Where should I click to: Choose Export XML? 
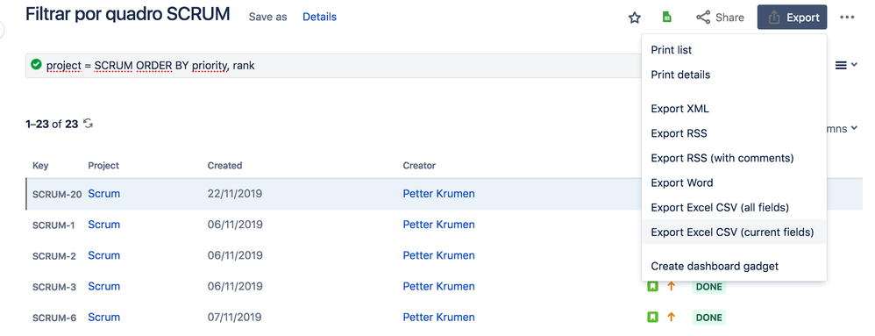pyautogui.click(x=734, y=109)
